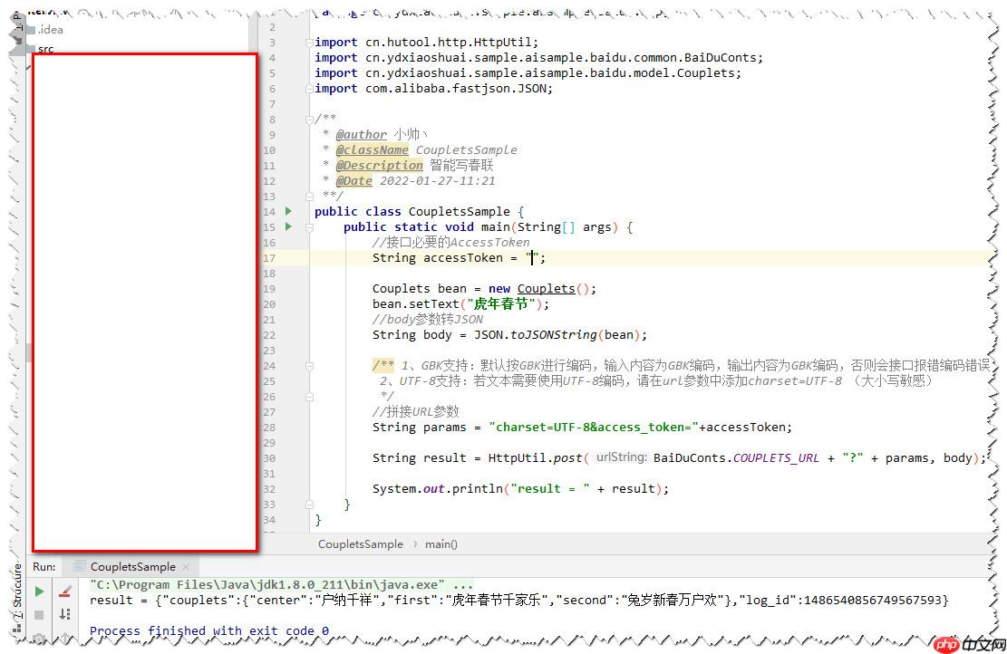Viewport: 1007px width, 654px height.
Task: Collapse the Javadoc comment fold at line 8
Action: pyautogui.click(x=309, y=120)
